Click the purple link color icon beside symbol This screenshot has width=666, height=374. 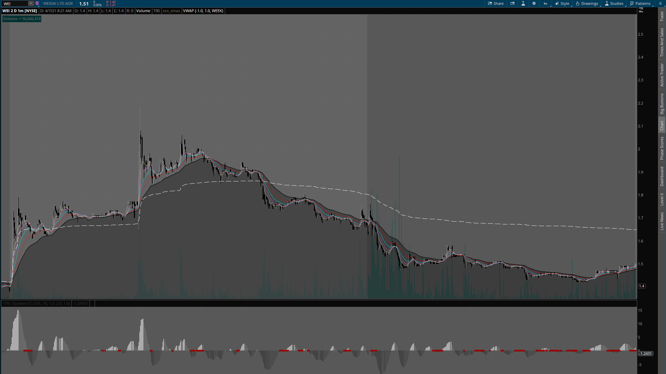[x=37, y=3]
